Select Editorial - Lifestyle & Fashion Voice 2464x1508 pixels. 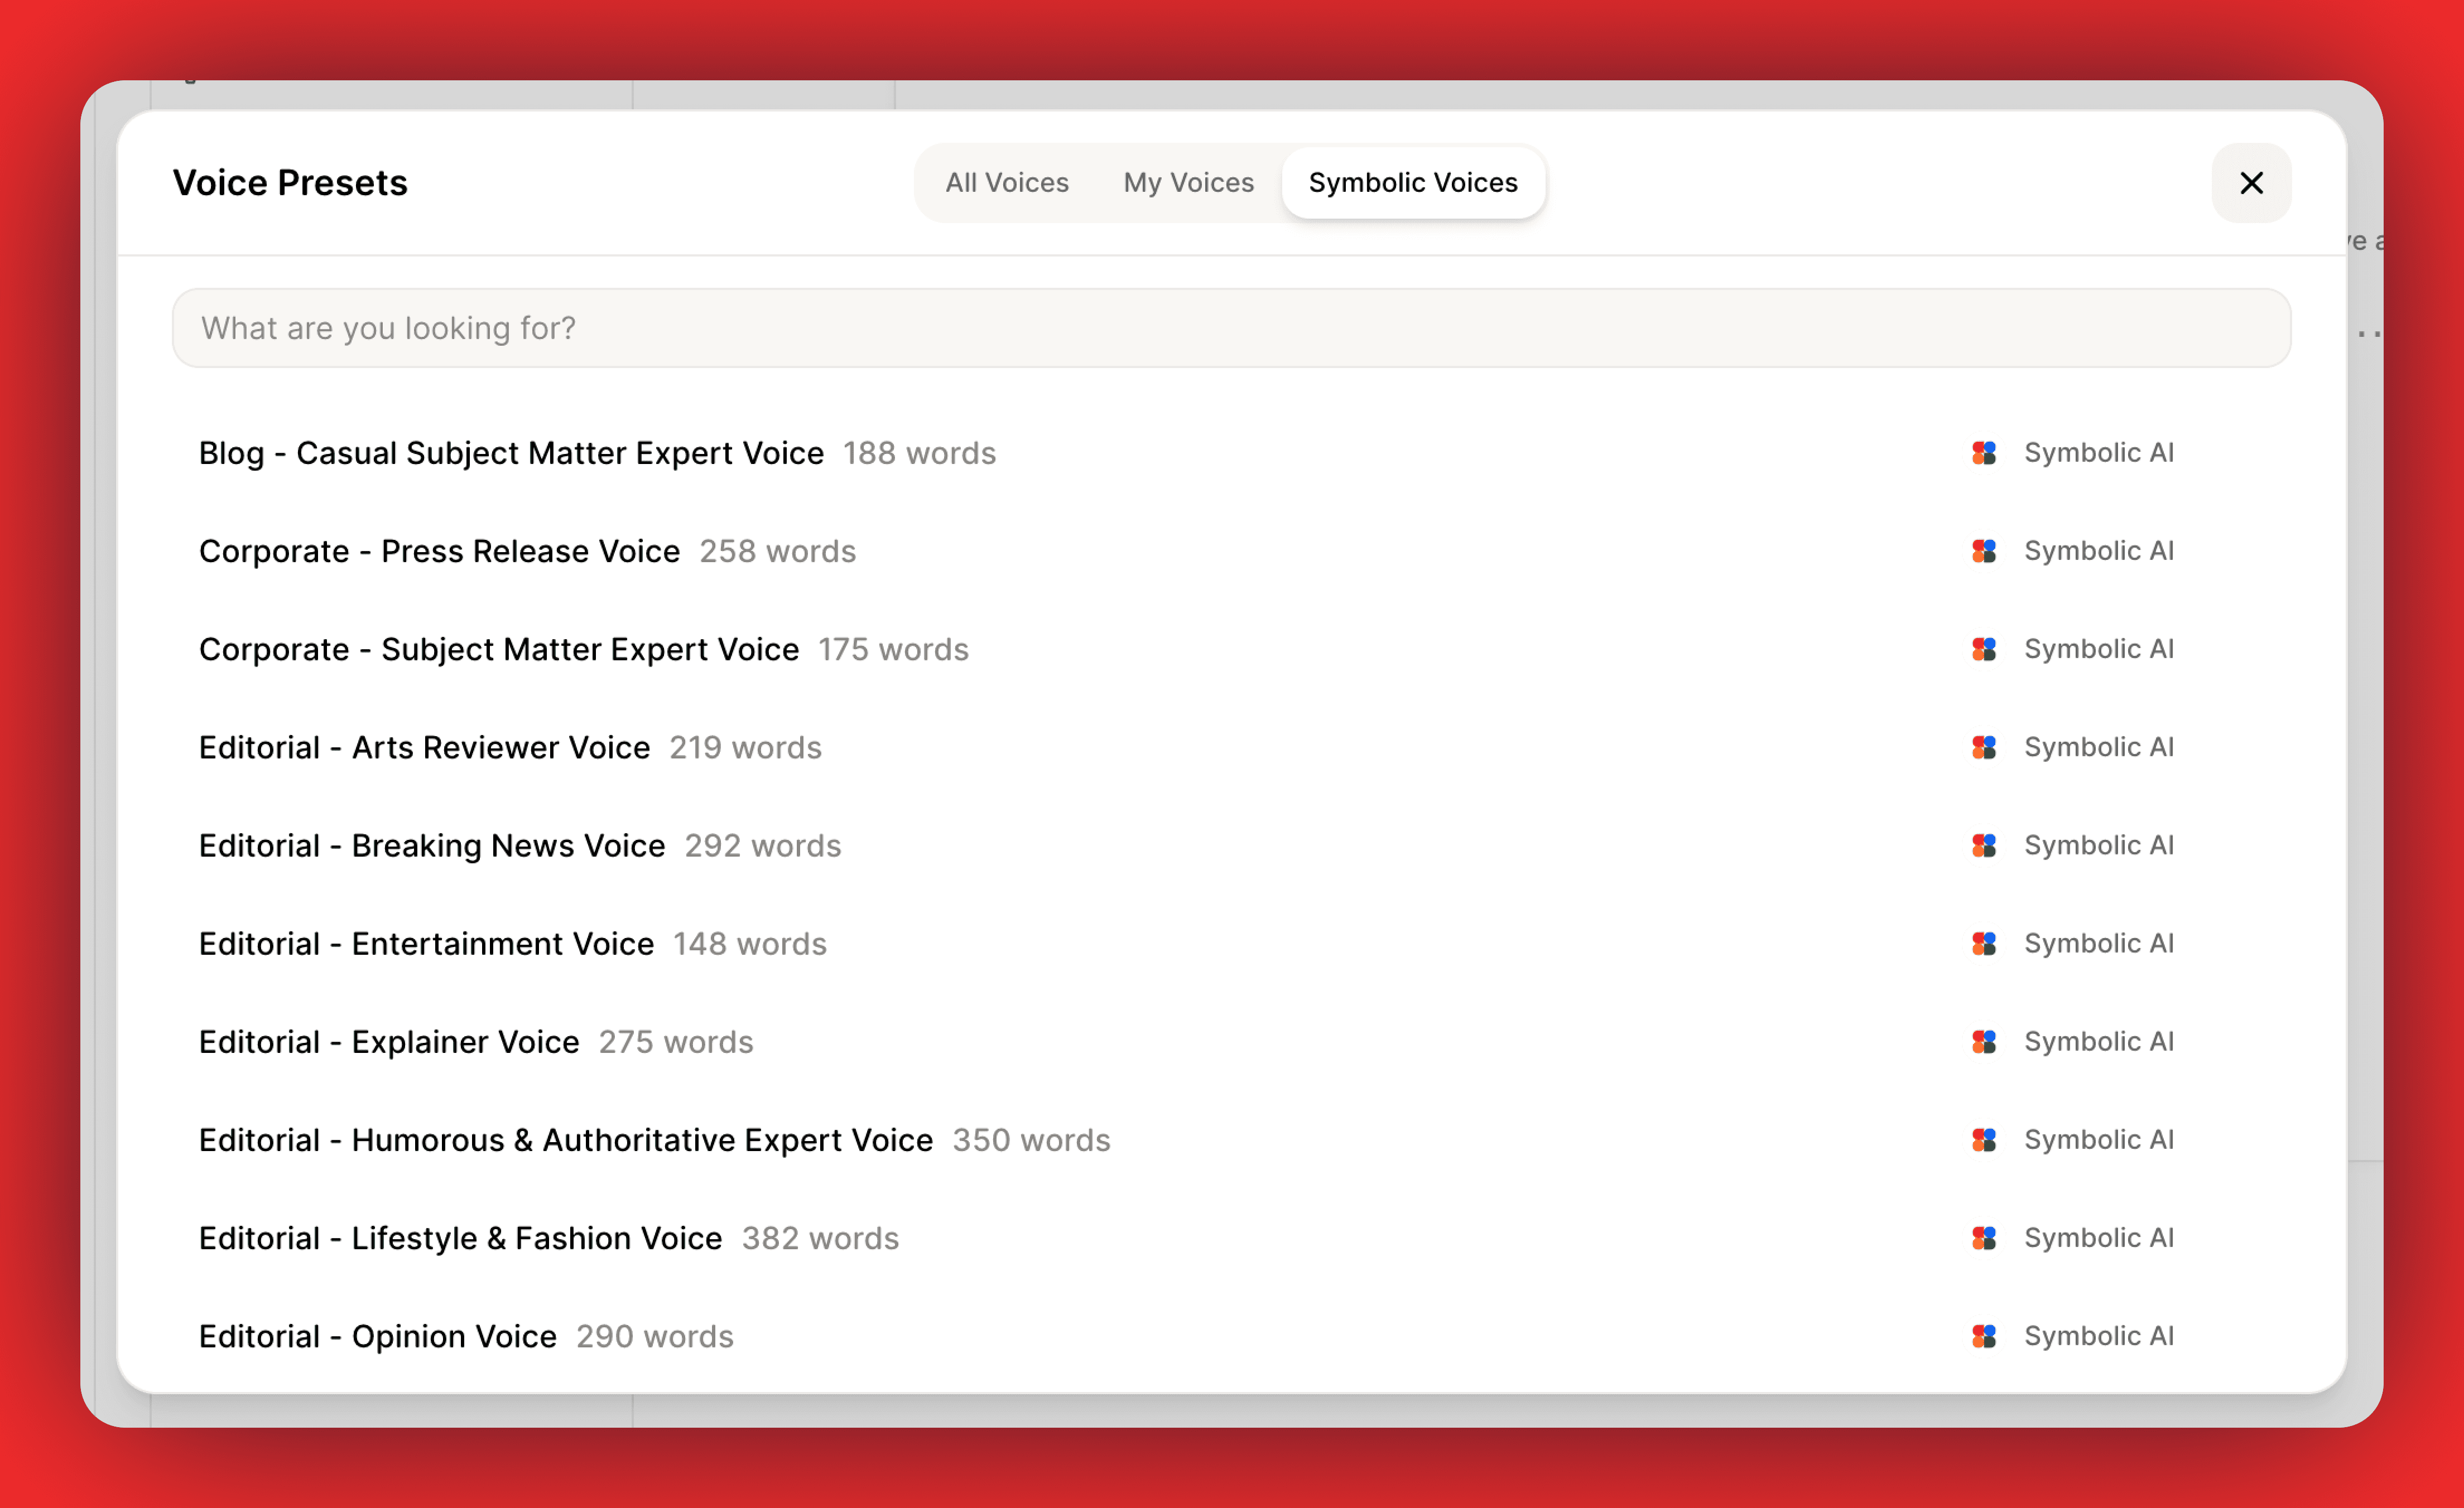click(x=460, y=1238)
